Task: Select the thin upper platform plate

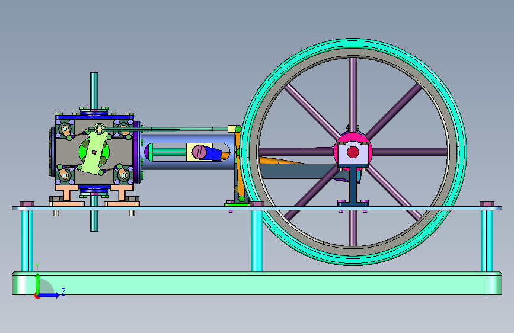Action: pyautogui.click(x=257, y=208)
